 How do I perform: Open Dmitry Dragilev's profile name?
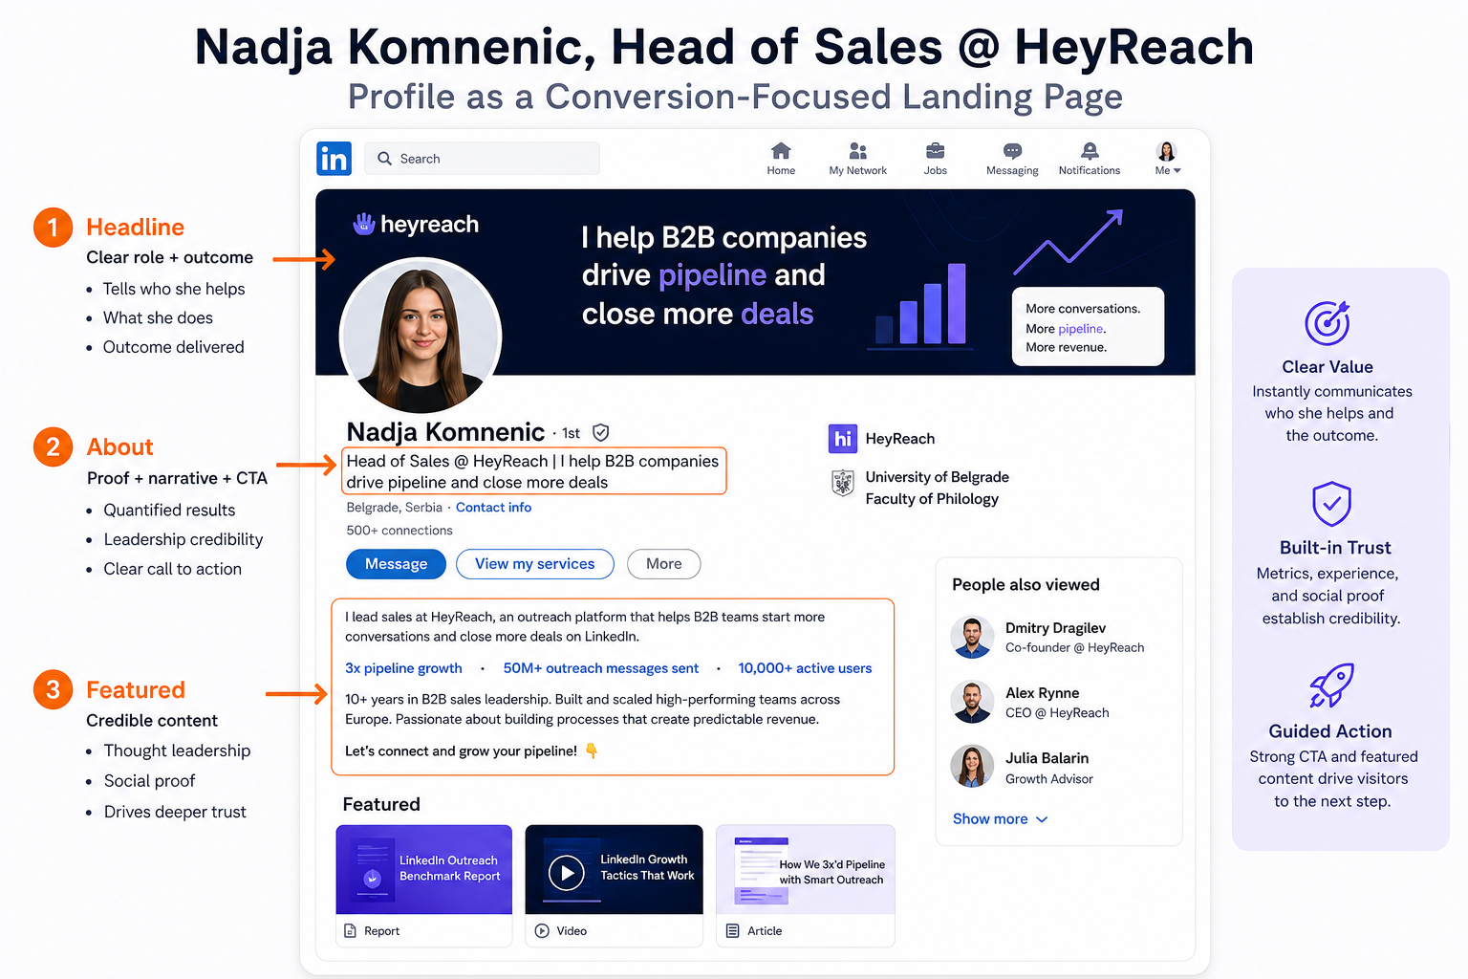click(x=1055, y=628)
